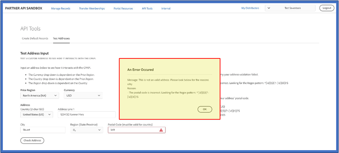This screenshot has width=339, height=153.
Task: Go to Portal Resources in navigation
Action: pos(123,8)
